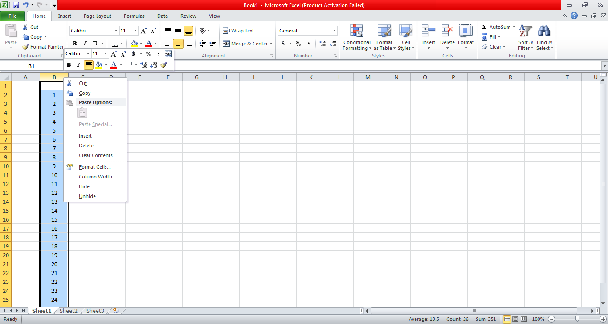Open Format Cells... from context menu
Viewport: 608px width, 324px height.
tap(96, 167)
